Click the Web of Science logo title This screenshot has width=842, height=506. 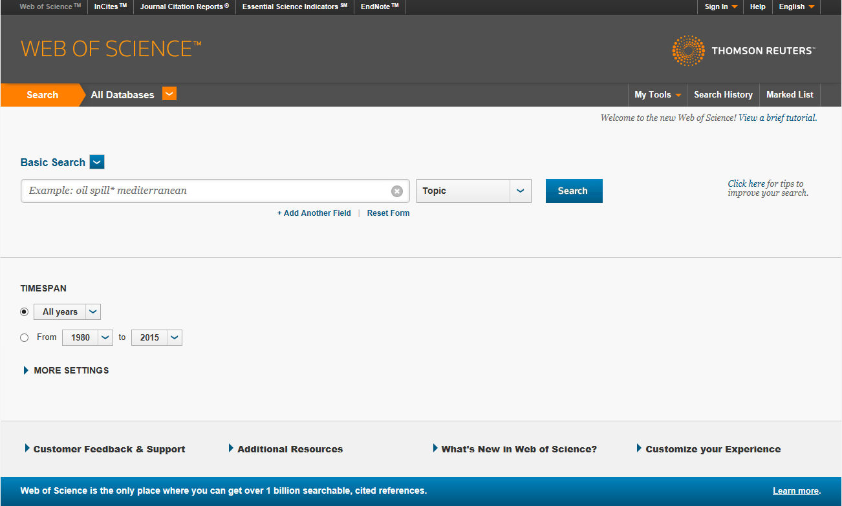(111, 49)
